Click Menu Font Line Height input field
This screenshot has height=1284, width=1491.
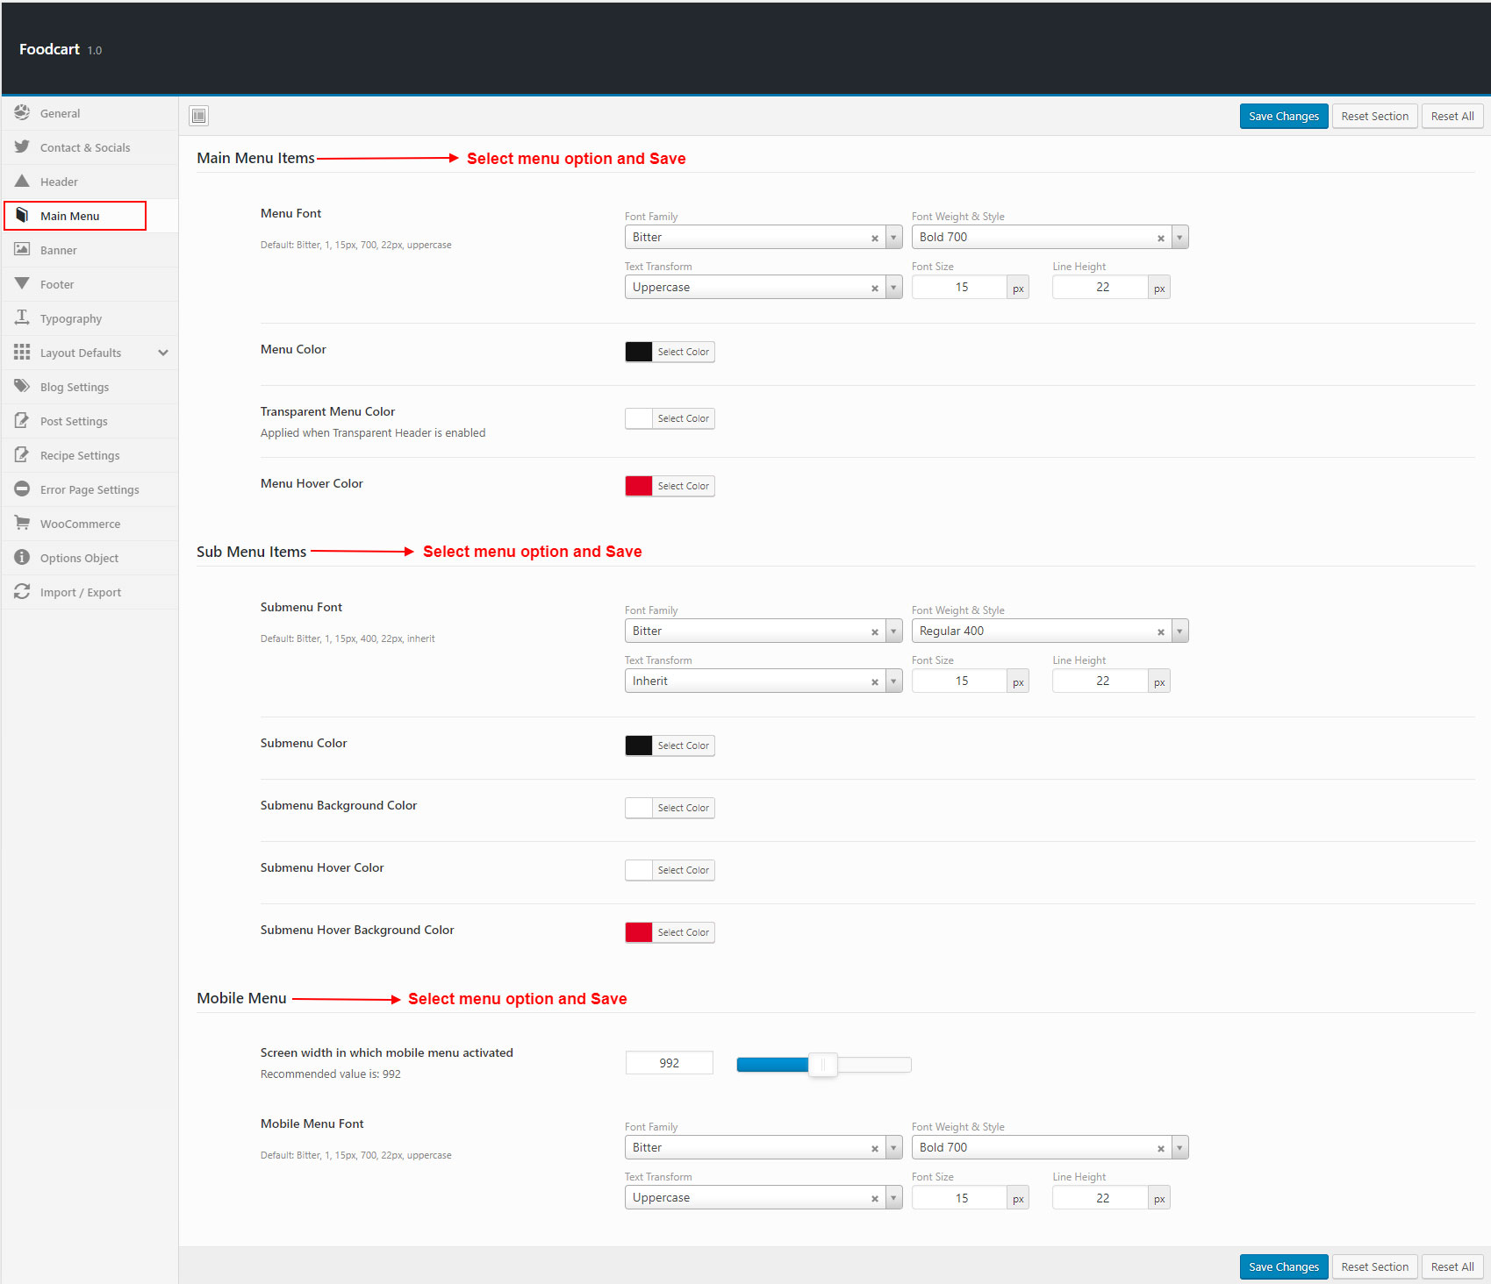click(1100, 288)
